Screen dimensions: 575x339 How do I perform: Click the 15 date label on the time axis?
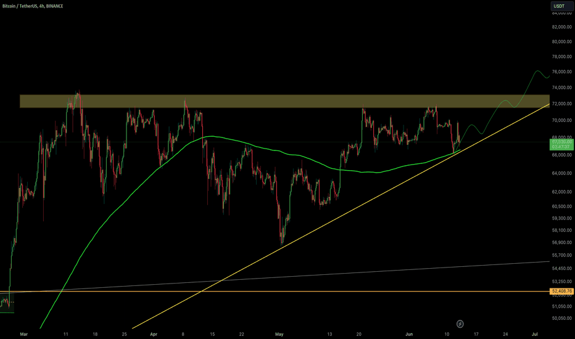pos(212,334)
